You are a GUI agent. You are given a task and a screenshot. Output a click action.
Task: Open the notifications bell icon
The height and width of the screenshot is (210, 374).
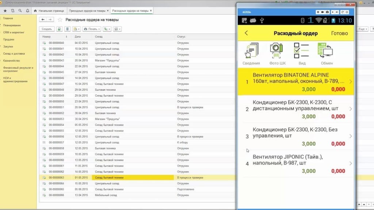click(27, 11)
